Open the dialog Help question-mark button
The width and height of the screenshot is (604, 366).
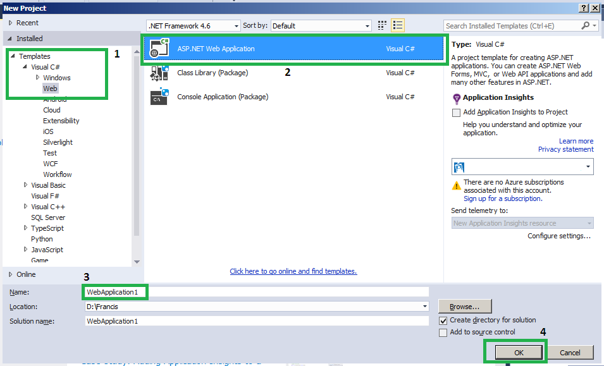[x=584, y=8]
